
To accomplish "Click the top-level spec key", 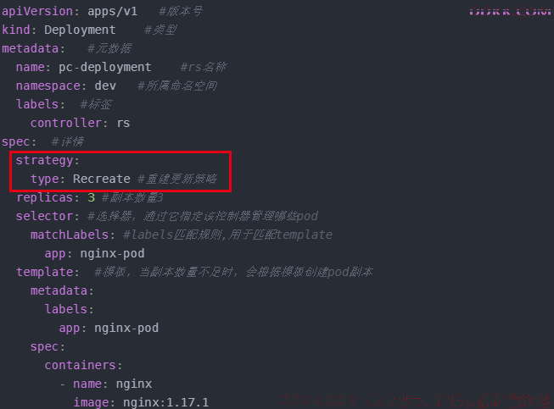I will (16, 142).
